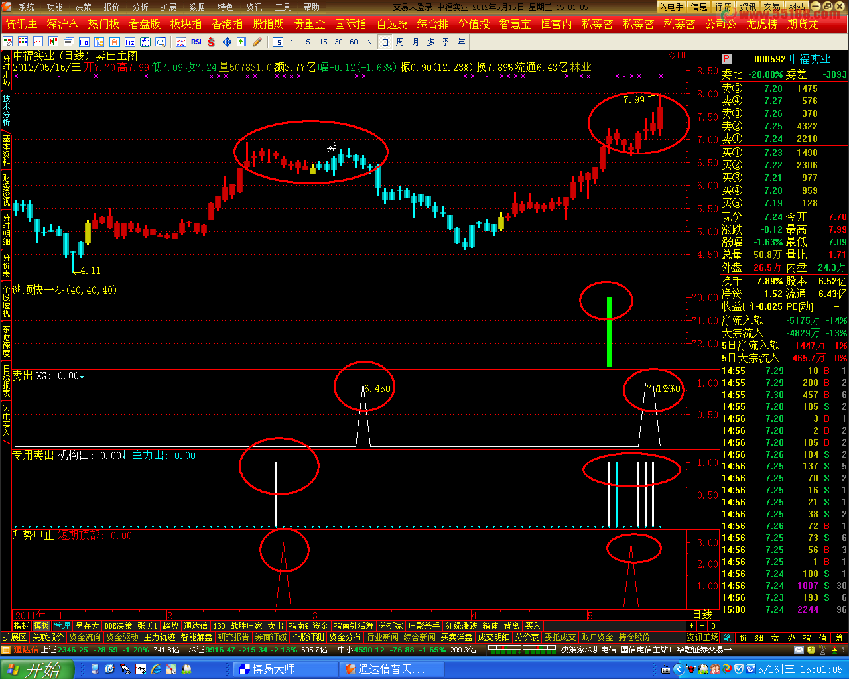Open the 博易大师 taskbar window
The height and width of the screenshot is (679, 849).
[285, 669]
